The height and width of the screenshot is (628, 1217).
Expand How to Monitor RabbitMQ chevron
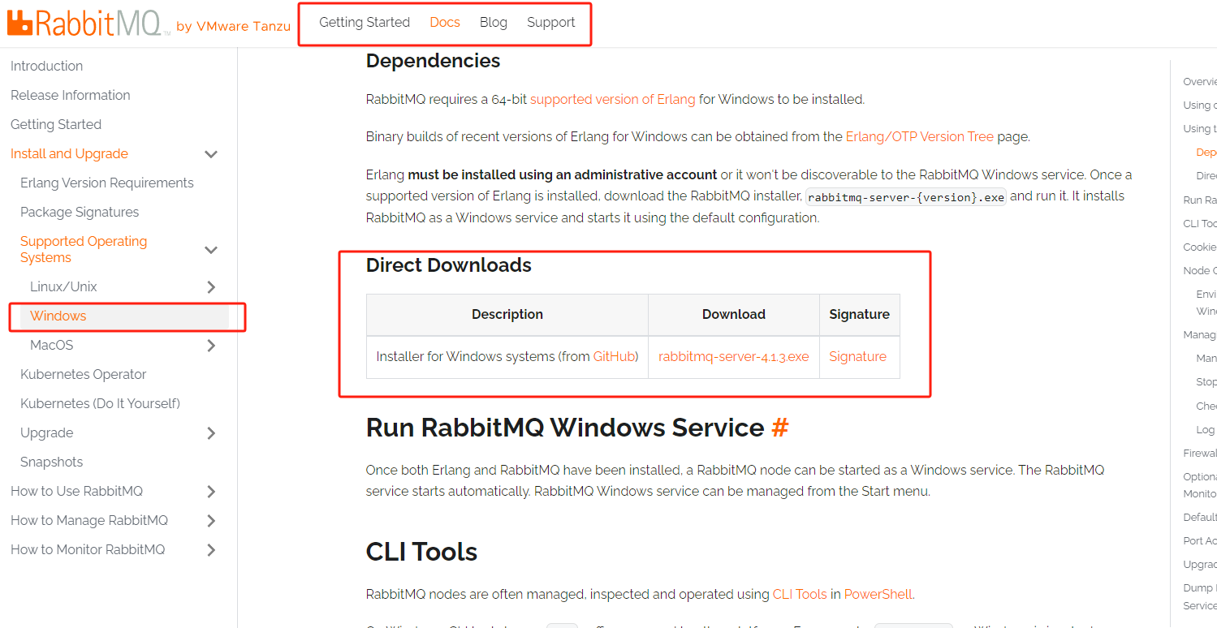pyautogui.click(x=211, y=550)
